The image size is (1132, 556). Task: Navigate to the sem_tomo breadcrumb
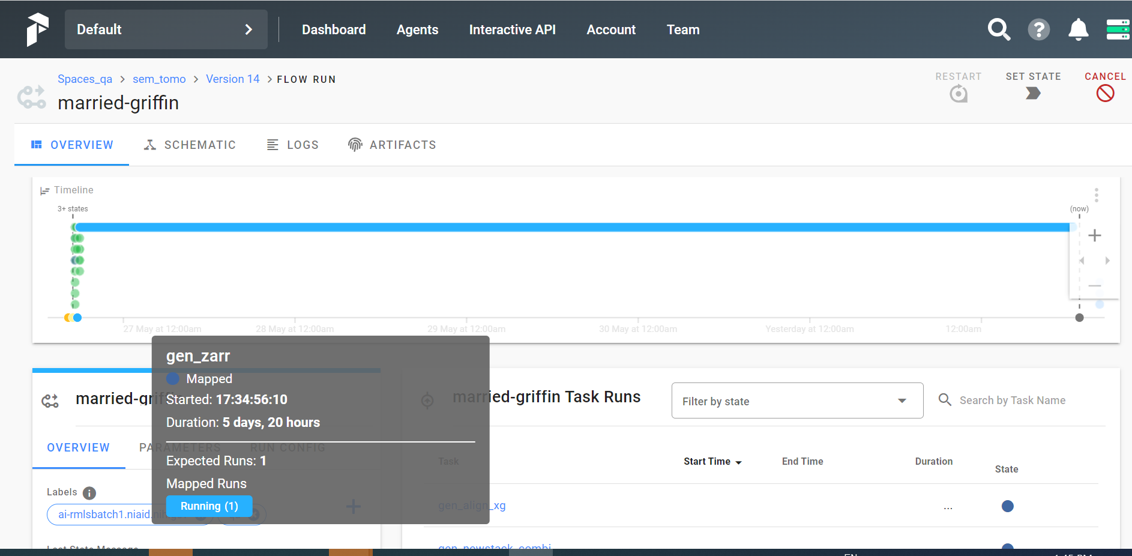[159, 79]
